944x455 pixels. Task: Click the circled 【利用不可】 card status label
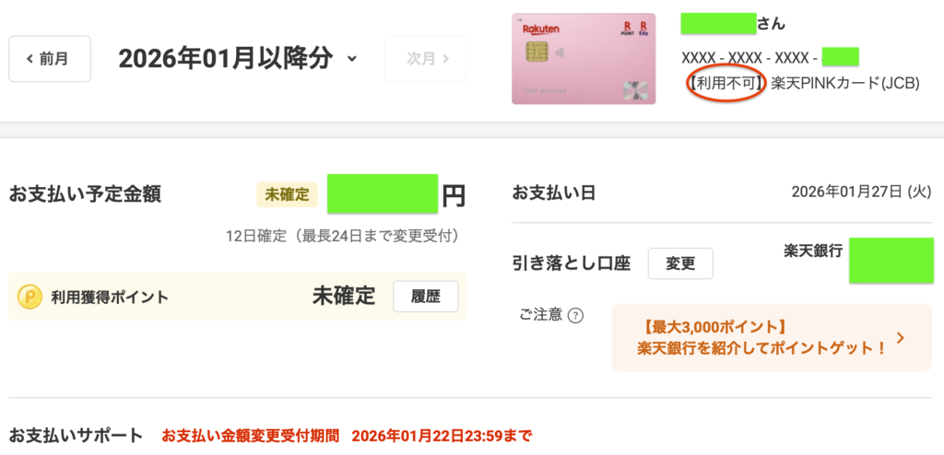coord(726,83)
